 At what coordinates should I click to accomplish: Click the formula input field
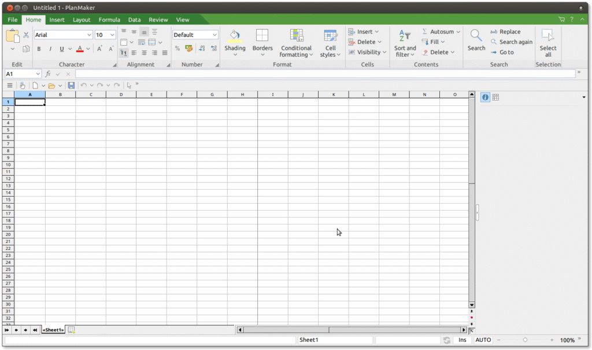pyautogui.click(x=324, y=74)
